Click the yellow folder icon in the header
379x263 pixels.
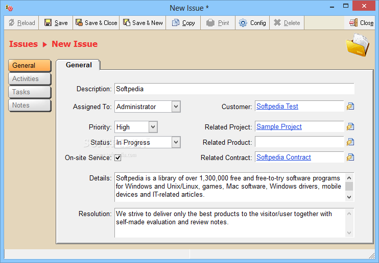(x=358, y=45)
